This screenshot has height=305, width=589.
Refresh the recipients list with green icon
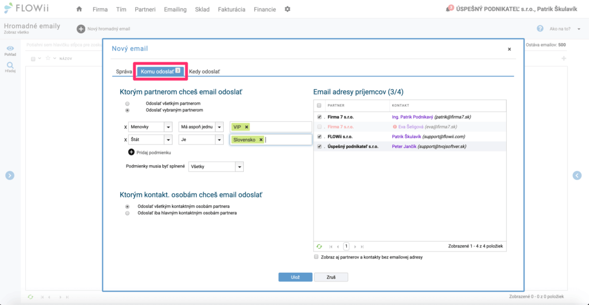(x=319, y=246)
